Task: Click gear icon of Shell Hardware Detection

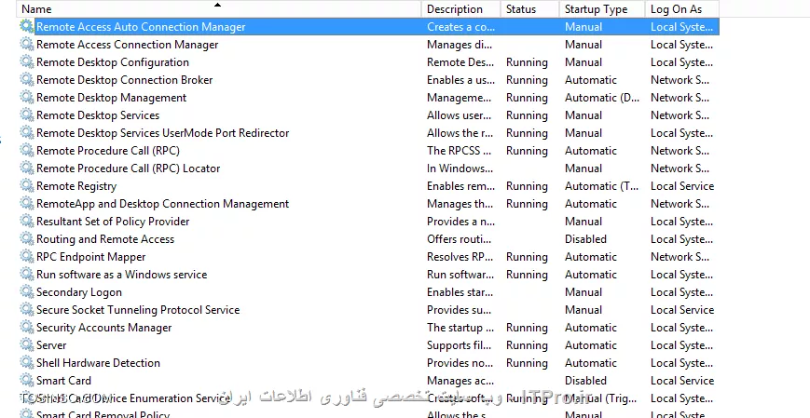Action: click(27, 362)
